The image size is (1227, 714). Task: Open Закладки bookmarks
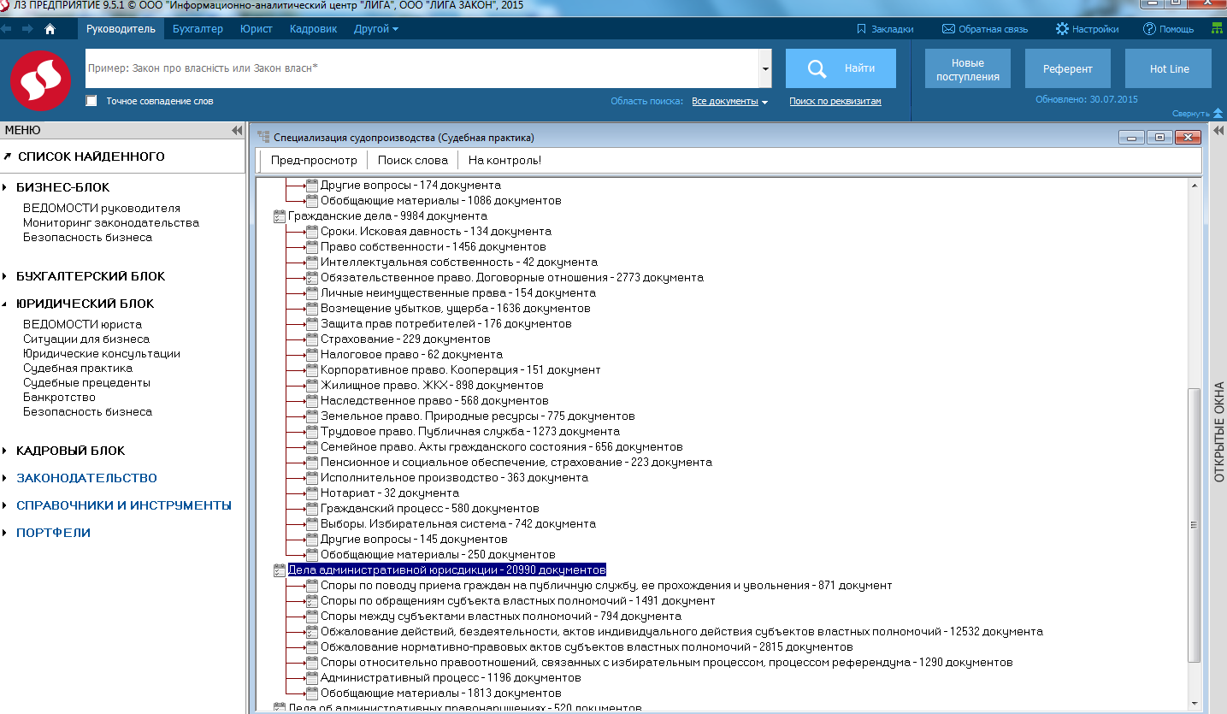pos(885,29)
